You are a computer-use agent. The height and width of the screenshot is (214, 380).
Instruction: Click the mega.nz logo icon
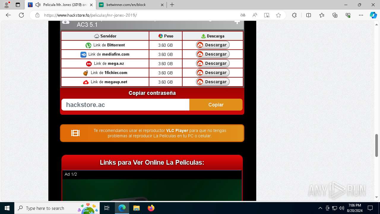(89, 64)
